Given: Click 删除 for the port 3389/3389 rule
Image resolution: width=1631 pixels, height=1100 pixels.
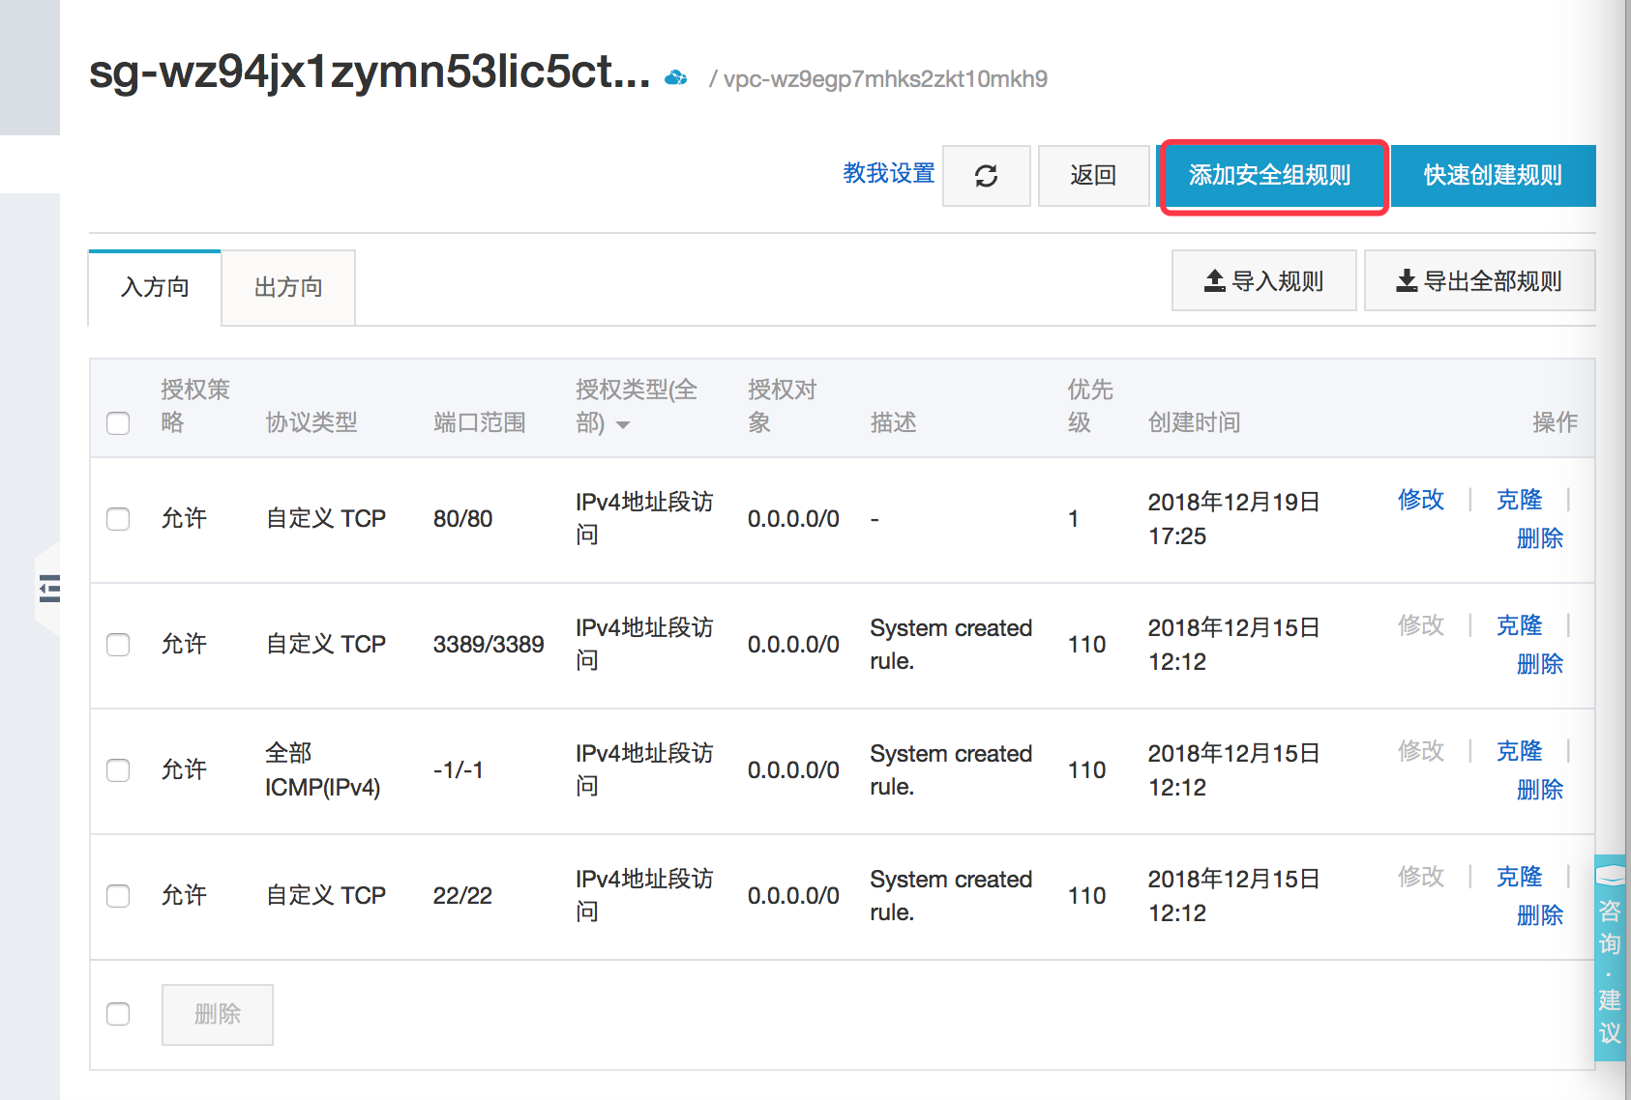Looking at the screenshot, I should coord(1539,664).
